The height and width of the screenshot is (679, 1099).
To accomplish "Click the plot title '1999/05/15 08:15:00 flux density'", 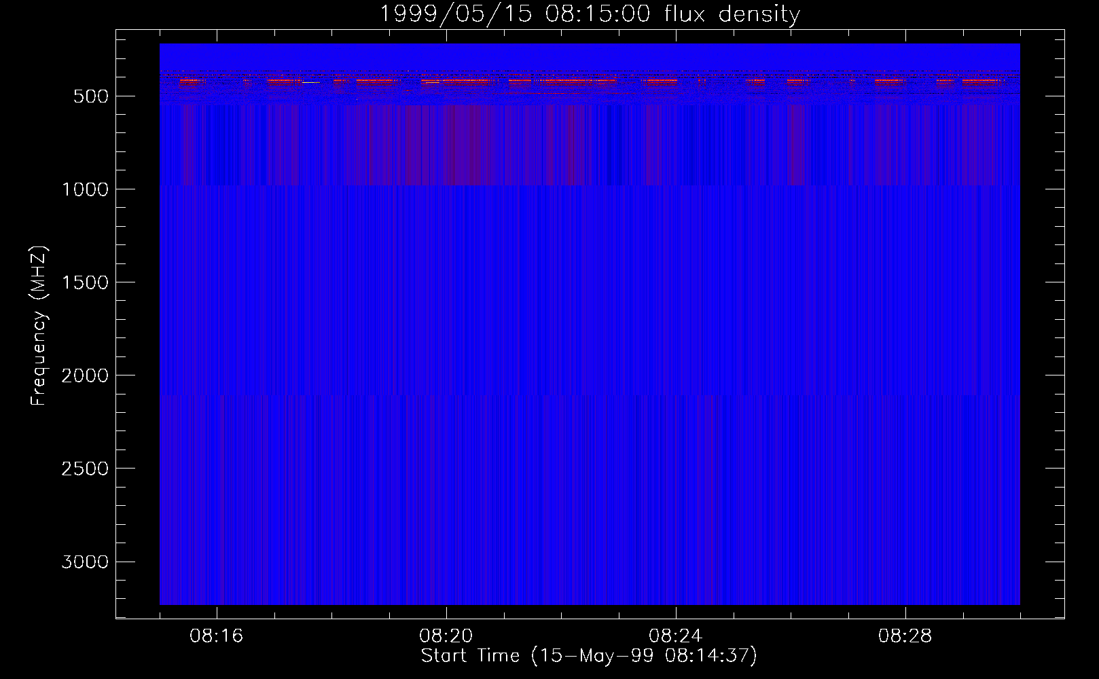I will coord(590,14).
